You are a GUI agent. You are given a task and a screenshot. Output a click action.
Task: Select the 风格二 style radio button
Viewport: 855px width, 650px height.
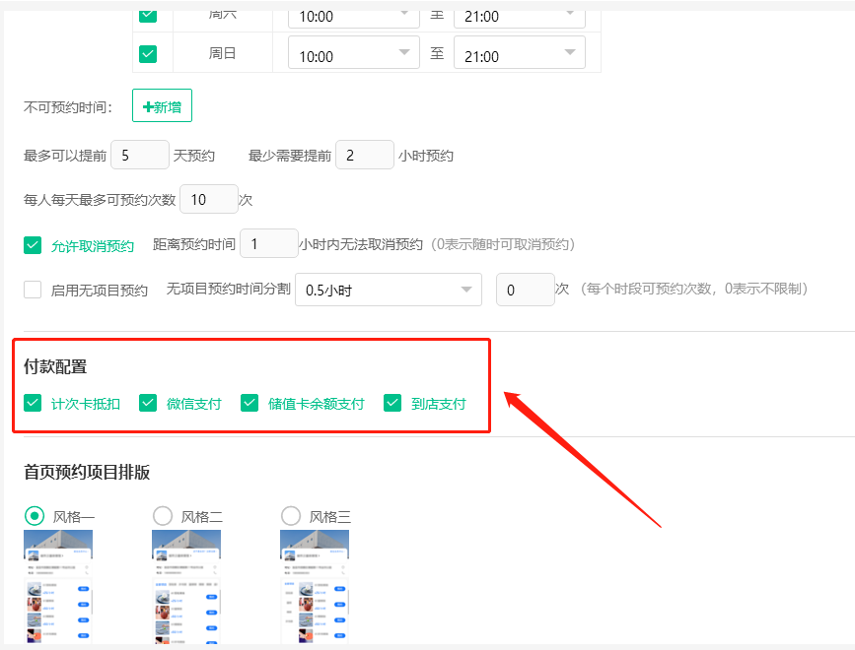162,515
